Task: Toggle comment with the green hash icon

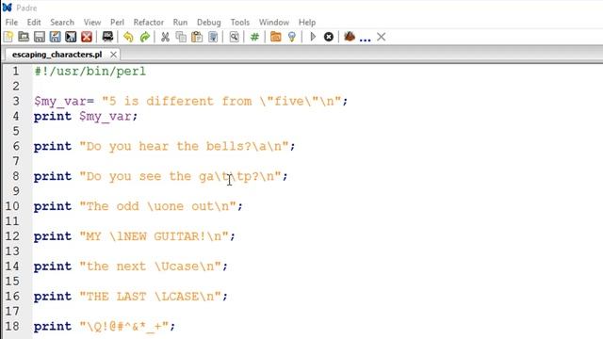Action: click(x=254, y=37)
